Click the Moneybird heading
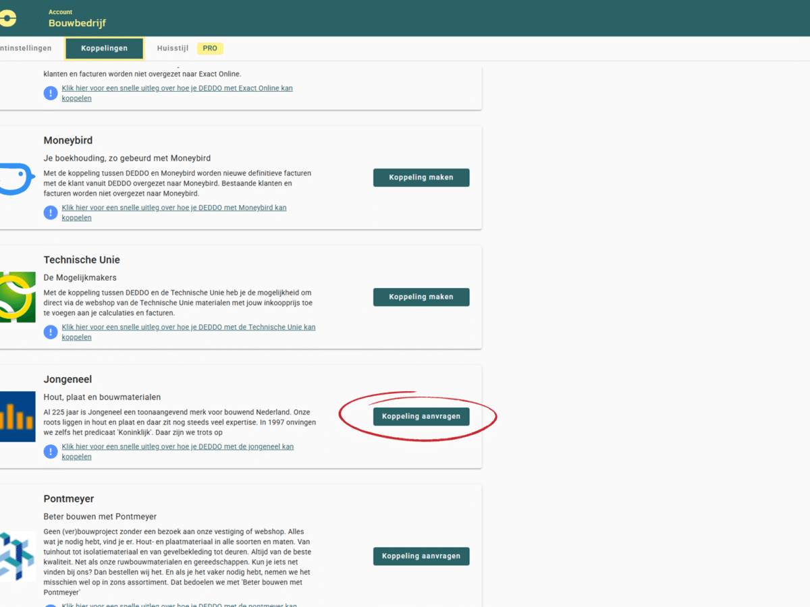 pos(68,140)
